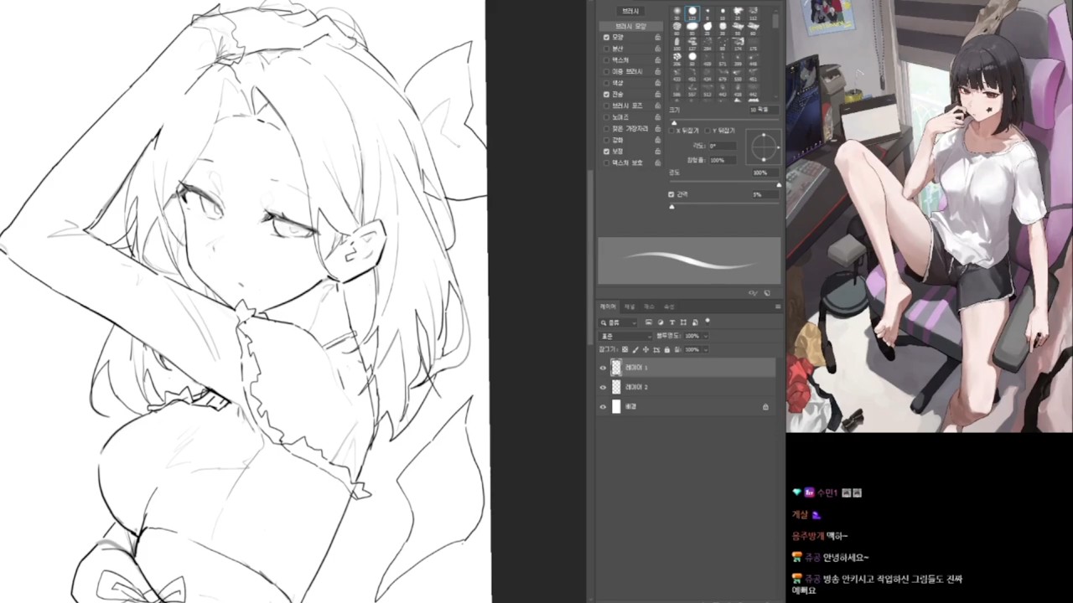Image resolution: width=1073 pixels, height=603 pixels.
Task: Click the angle 0° input field
Action: (723, 146)
